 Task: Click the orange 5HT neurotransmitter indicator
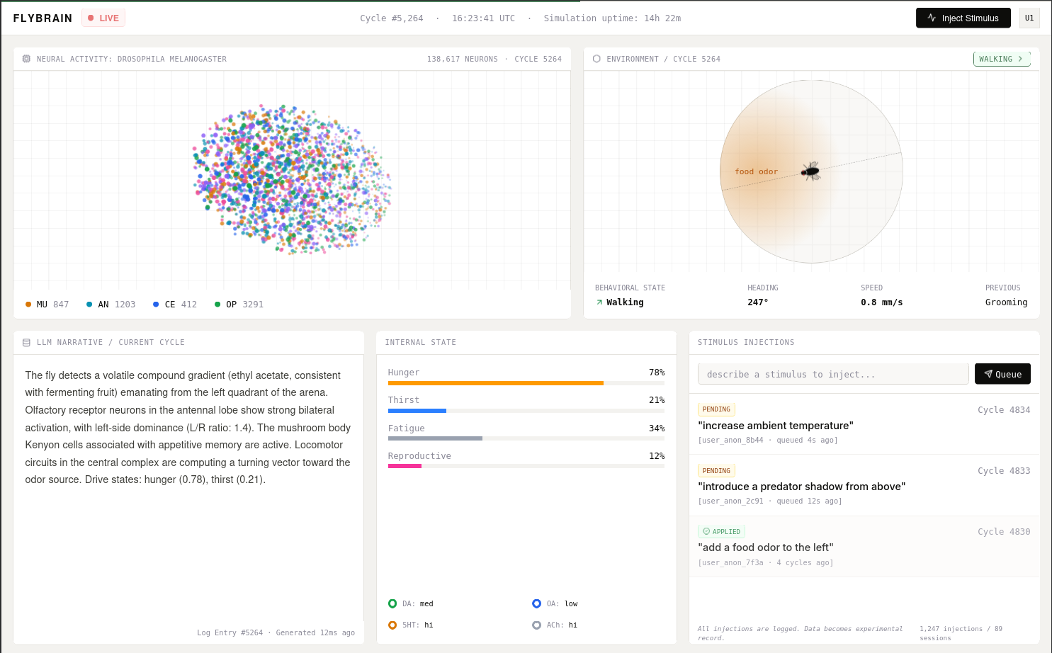tap(393, 625)
